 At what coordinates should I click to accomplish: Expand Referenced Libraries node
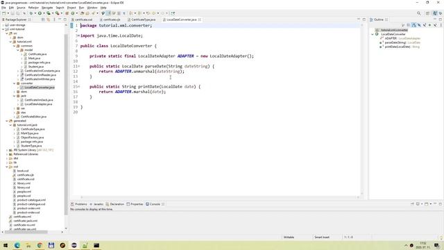click(x=7, y=154)
